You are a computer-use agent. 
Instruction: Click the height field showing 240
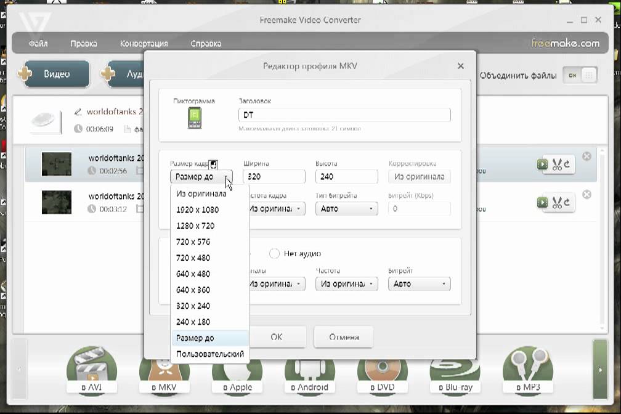pos(346,177)
